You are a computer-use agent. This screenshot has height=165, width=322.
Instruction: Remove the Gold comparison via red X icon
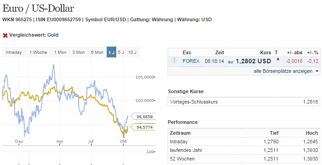click(x=5, y=35)
